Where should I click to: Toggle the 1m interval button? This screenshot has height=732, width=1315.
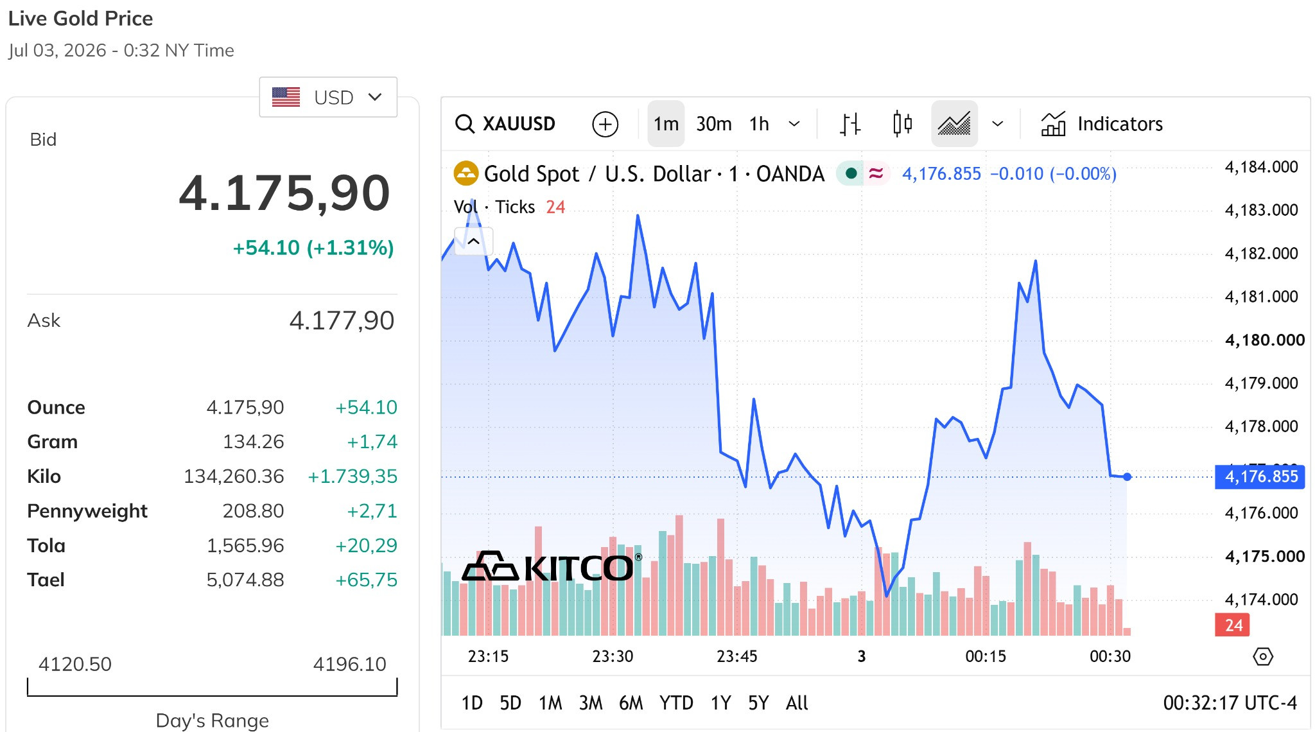click(666, 123)
